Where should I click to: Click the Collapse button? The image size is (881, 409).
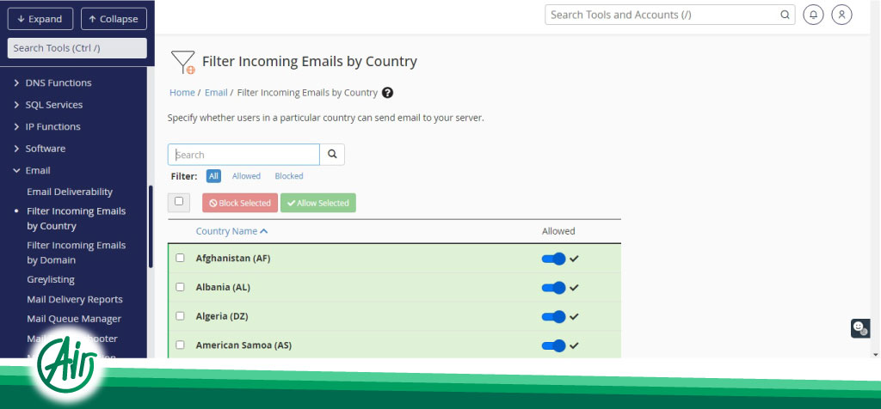tap(114, 19)
